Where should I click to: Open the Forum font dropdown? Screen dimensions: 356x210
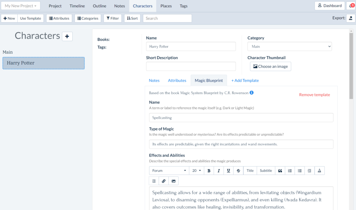point(169,170)
